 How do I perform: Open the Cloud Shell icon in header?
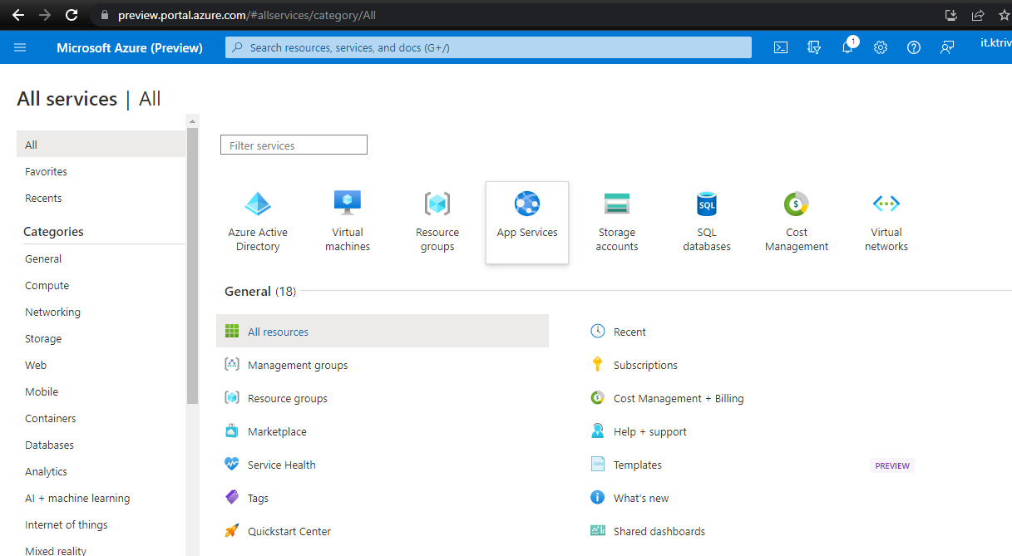click(x=781, y=47)
